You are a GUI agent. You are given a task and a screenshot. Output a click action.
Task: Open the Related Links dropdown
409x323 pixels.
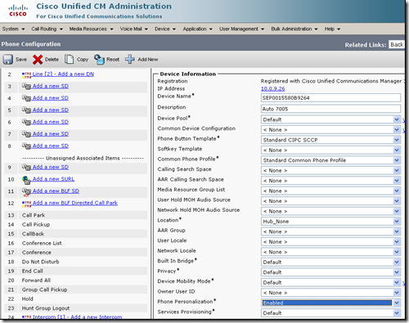397,44
